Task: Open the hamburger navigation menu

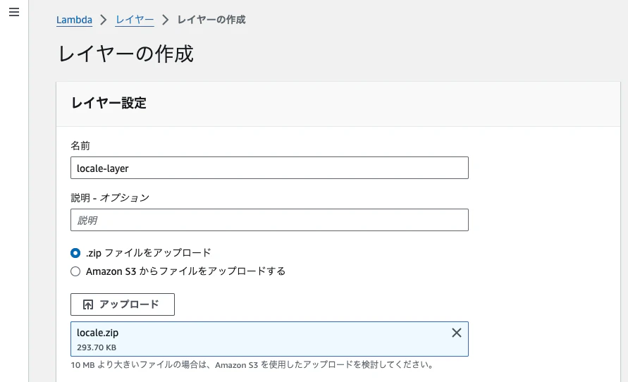Action: (14, 12)
